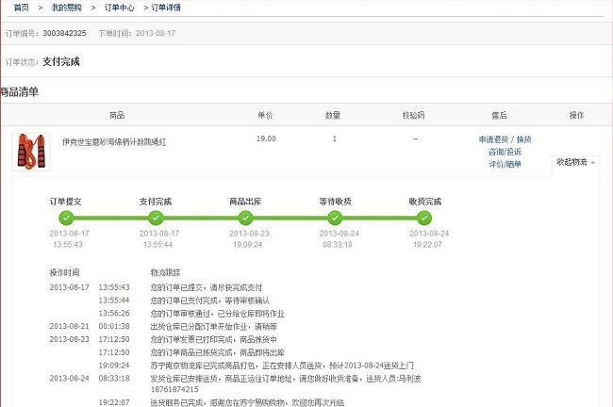Click the 支付完成 green checkmark icon

[155, 218]
